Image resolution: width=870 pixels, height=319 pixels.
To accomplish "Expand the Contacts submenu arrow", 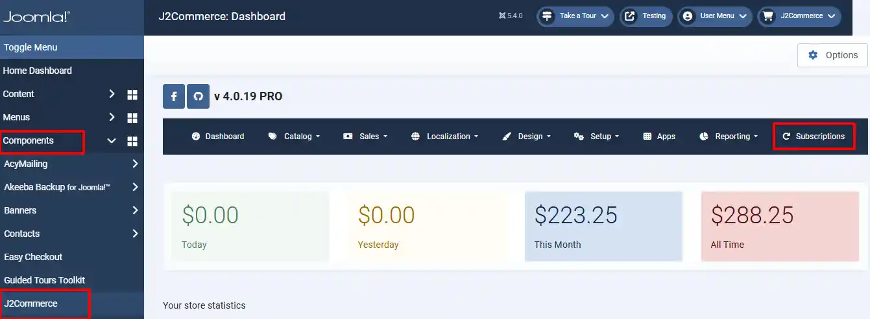I will pos(135,234).
